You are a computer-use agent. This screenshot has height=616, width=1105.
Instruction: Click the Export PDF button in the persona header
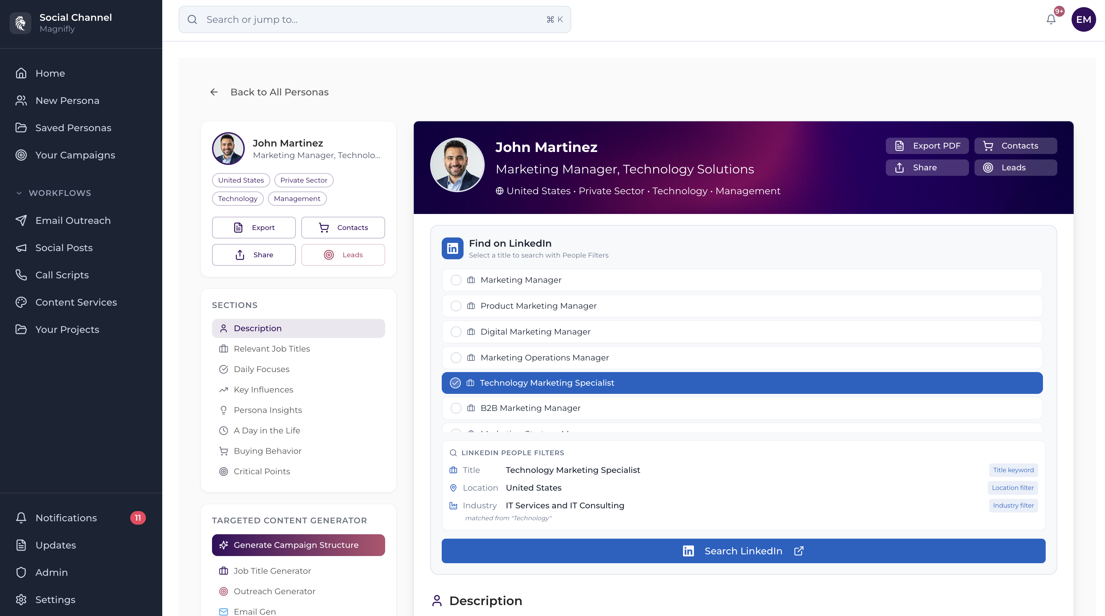tap(927, 146)
